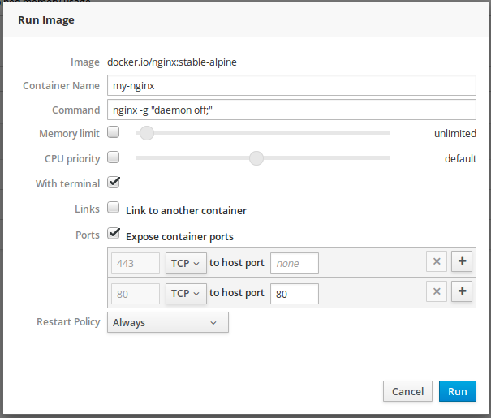Image resolution: width=491 pixels, height=418 pixels.
Task: Open protocol dropdown for port 443
Action: pyautogui.click(x=186, y=263)
